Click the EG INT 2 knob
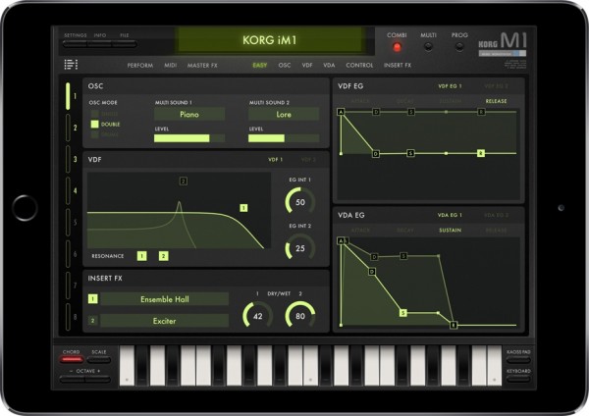This screenshot has width=589, height=416. [x=299, y=248]
